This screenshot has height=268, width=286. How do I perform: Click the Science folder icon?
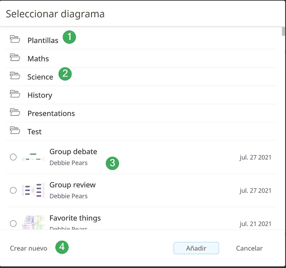[x=15, y=76]
